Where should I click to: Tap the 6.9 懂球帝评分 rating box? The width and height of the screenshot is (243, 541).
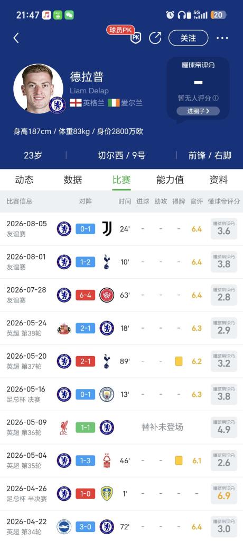coord(224,494)
